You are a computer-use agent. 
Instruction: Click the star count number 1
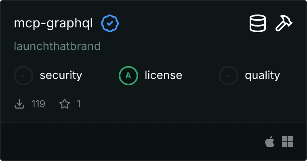(x=79, y=104)
